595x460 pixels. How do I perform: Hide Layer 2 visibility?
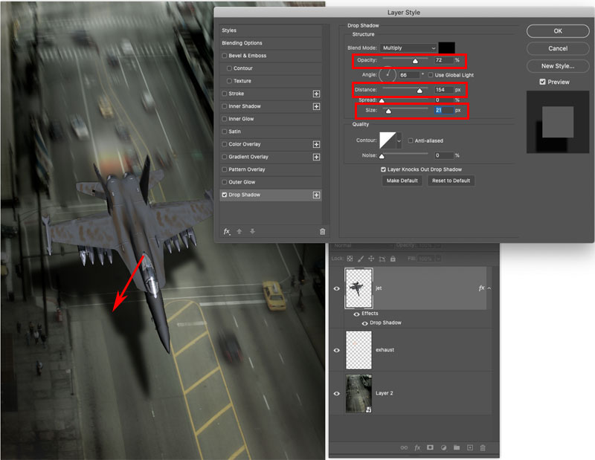pos(337,394)
